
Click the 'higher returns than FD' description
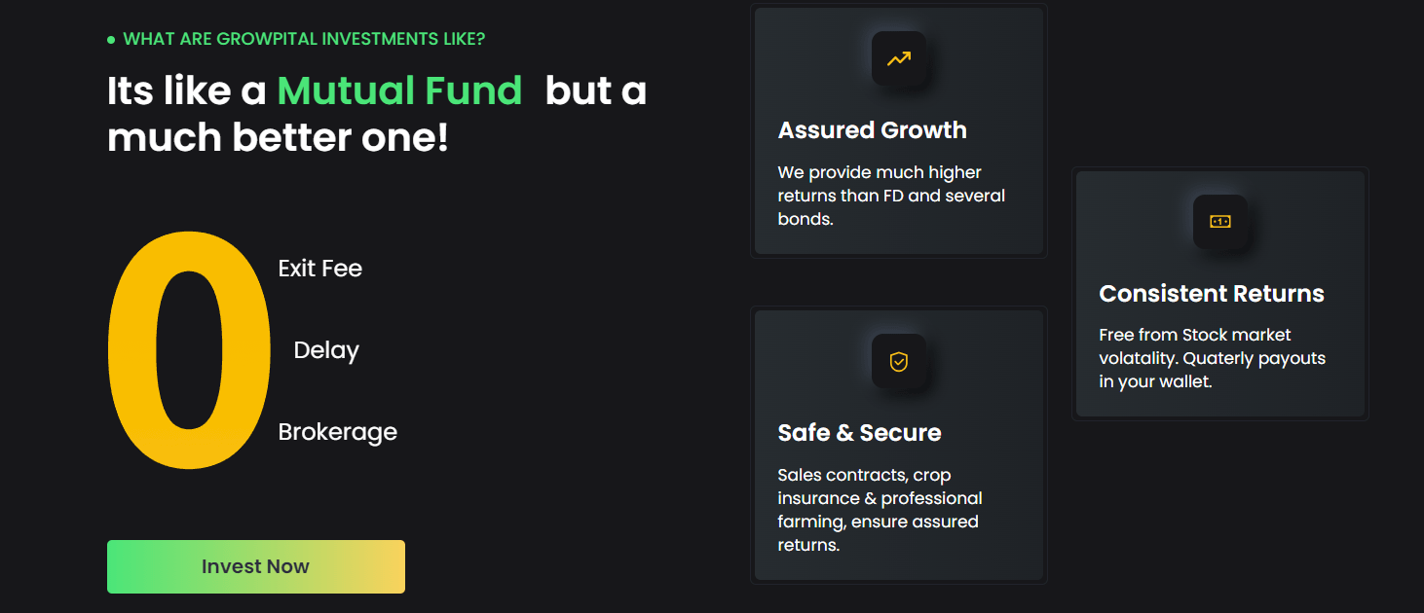(890, 196)
